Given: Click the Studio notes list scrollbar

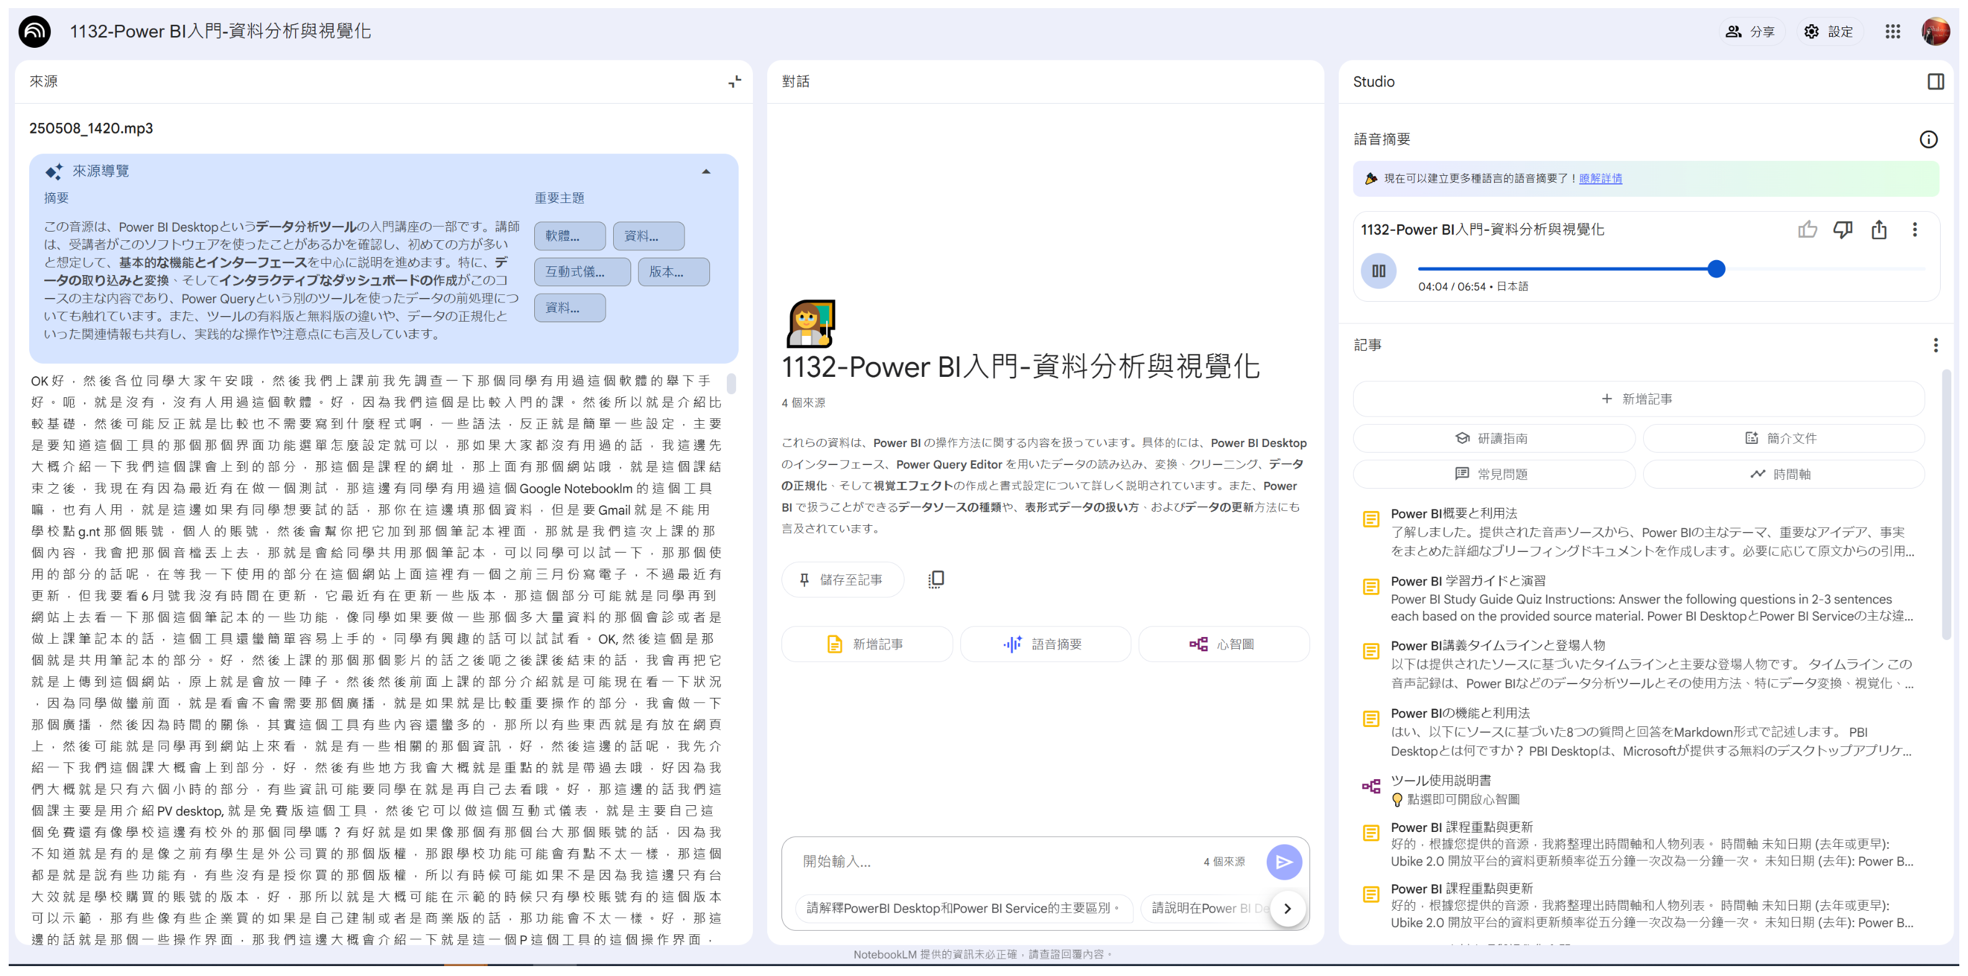Looking at the screenshot, I should (1946, 504).
